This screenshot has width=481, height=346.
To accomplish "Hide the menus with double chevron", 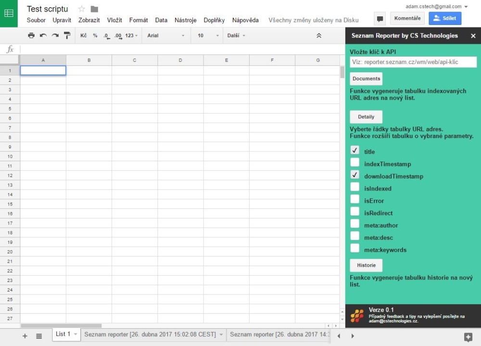I will [x=319, y=36].
